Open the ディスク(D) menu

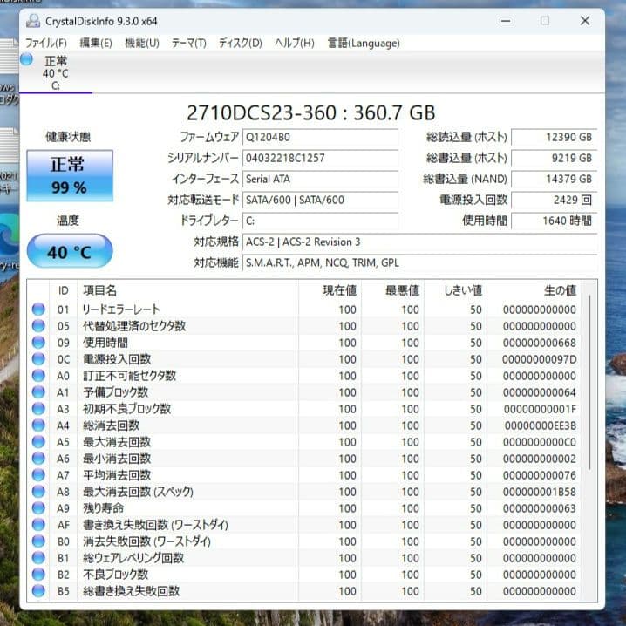pos(240,43)
